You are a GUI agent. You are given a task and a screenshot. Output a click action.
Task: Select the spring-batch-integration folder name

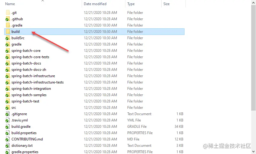coord(31,89)
